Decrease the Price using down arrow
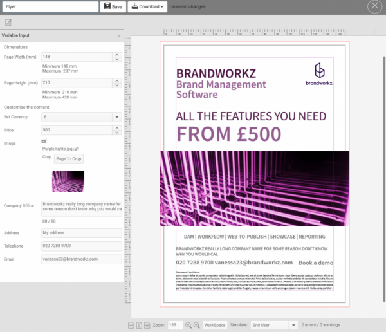This screenshot has width=386, height=332. click(x=117, y=133)
